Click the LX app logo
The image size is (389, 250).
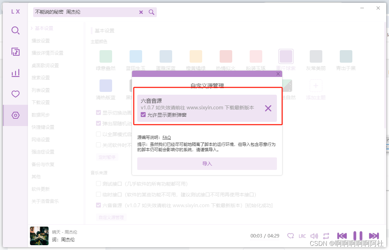click(15, 11)
